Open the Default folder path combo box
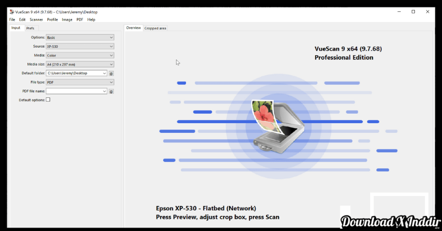The height and width of the screenshot is (231, 442). [x=76, y=73]
